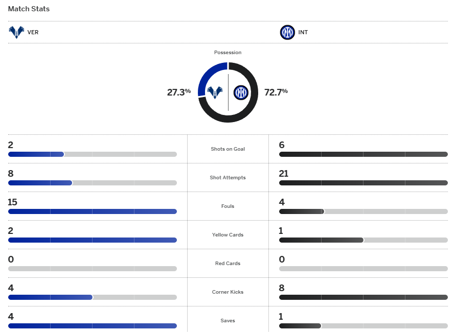454x332 pixels.
Task: Click the INT team abbreviation link
Action: tap(304, 33)
